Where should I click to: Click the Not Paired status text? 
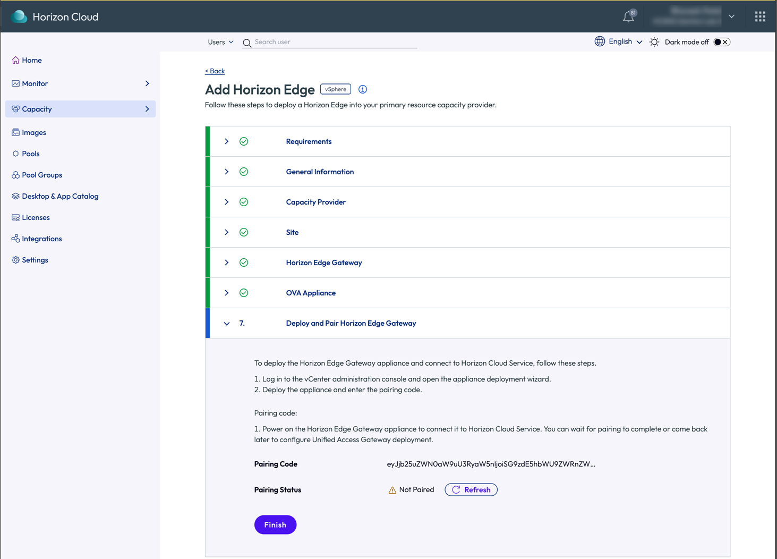416,490
